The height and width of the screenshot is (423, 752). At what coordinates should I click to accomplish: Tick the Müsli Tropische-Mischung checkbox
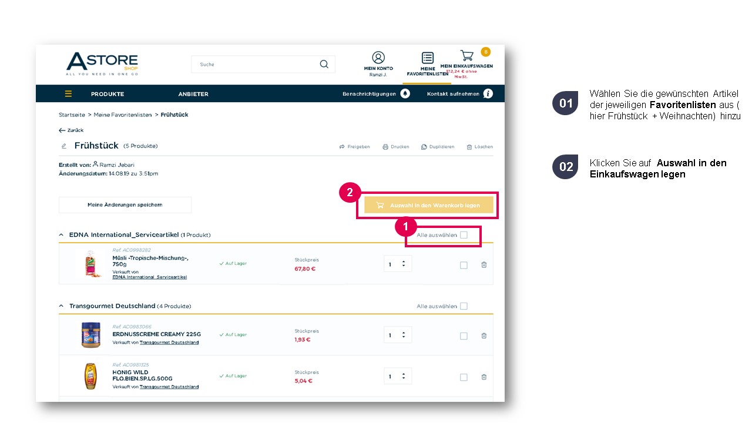(464, 266)
